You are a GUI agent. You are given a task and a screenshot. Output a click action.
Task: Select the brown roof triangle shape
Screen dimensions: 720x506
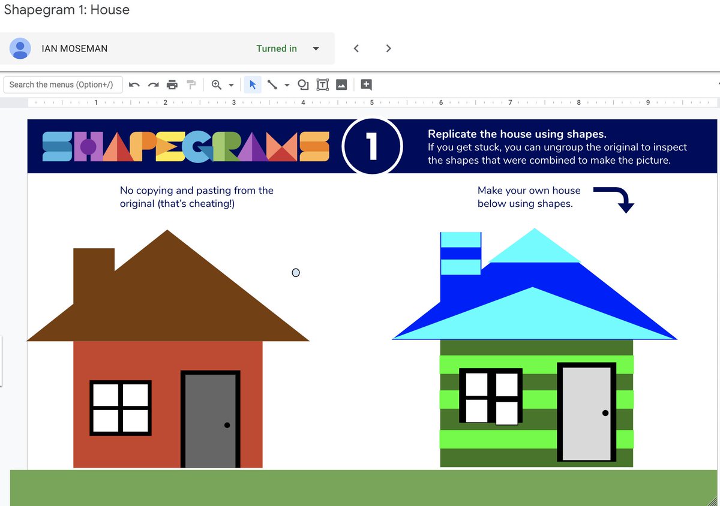(x=167, y=285)
